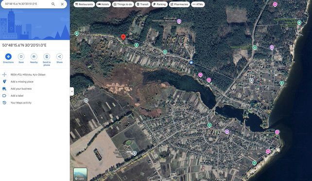Collapse the side panel arrow
The image size is (312, 181).
coord(72,91)
